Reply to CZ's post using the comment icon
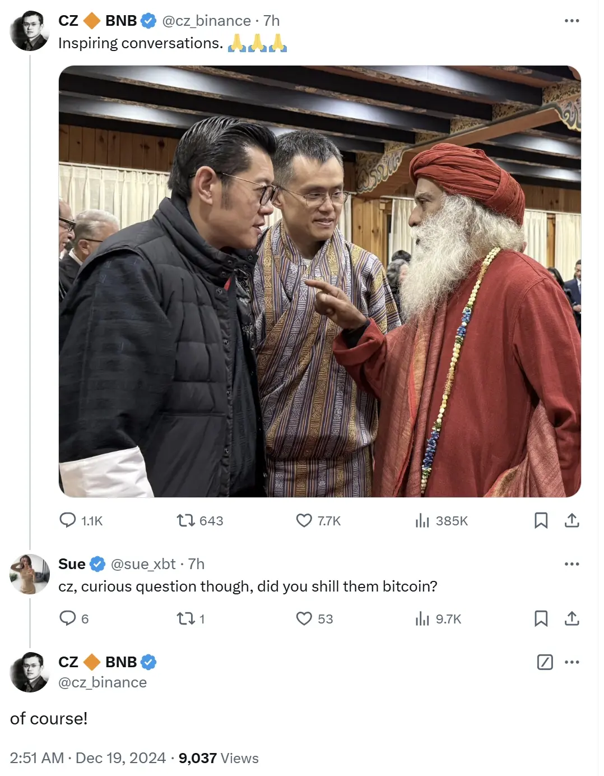The height and width of the screenshot is (776, 604). (x=69, y=520)
